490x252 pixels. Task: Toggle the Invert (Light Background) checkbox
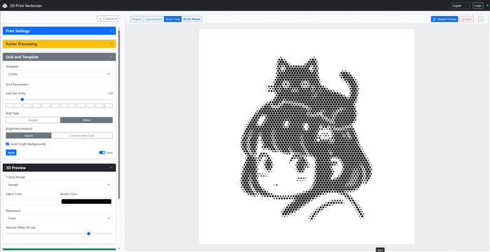[x=8, y=144]
